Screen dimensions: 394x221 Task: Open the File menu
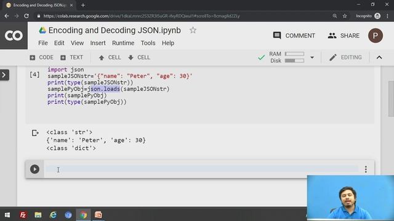tap(43, 43)
